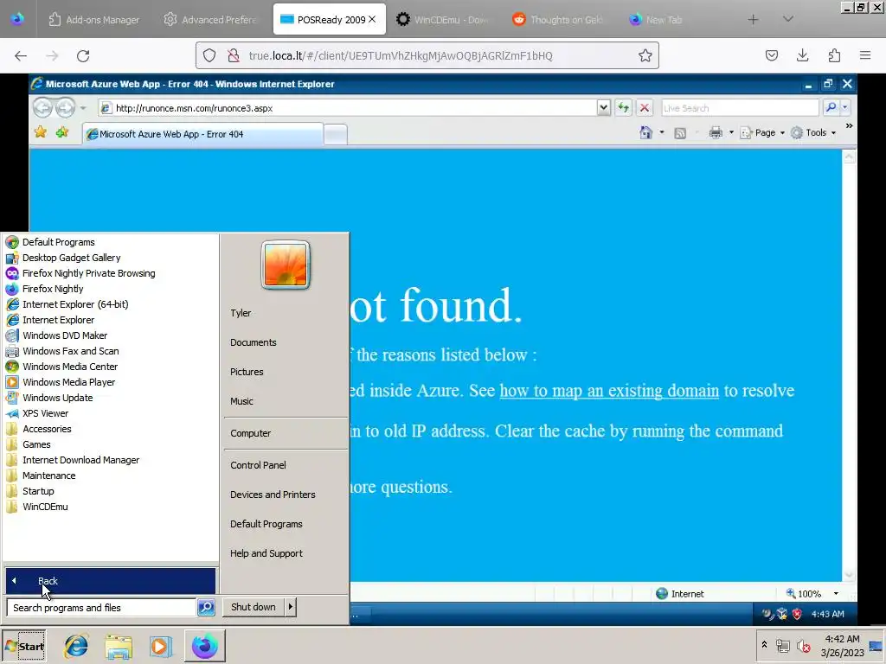Click the network tray icon

pos(782,646)
